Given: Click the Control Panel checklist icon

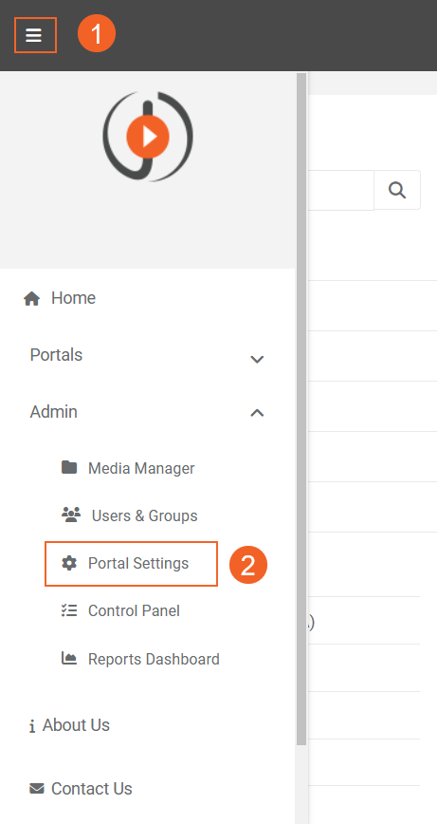Looking at the screenshot, I should pyautogui.click(x=69, y=610).
